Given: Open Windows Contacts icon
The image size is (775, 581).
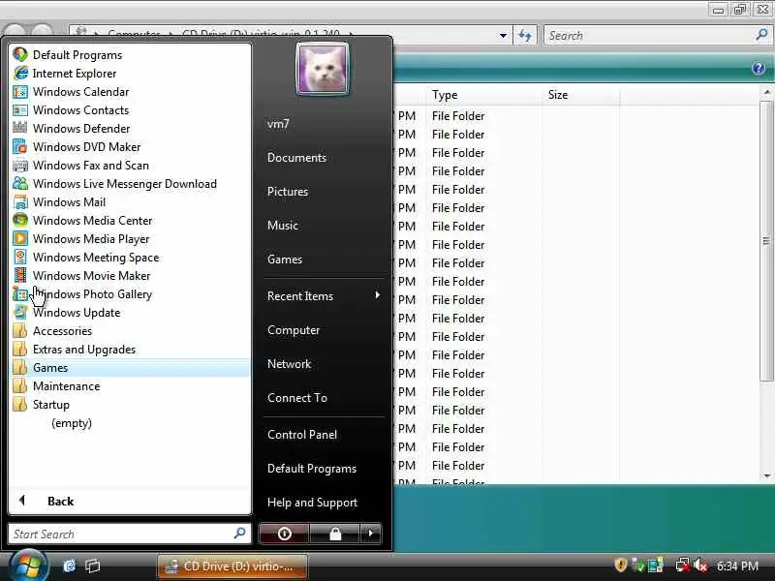Looking at the screenshot, I should 20,110.
